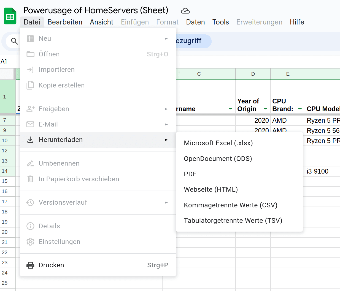340x291 pixels.
Task: Click the person-plus icon beside Freigeben
Action: tap(30, 109)
